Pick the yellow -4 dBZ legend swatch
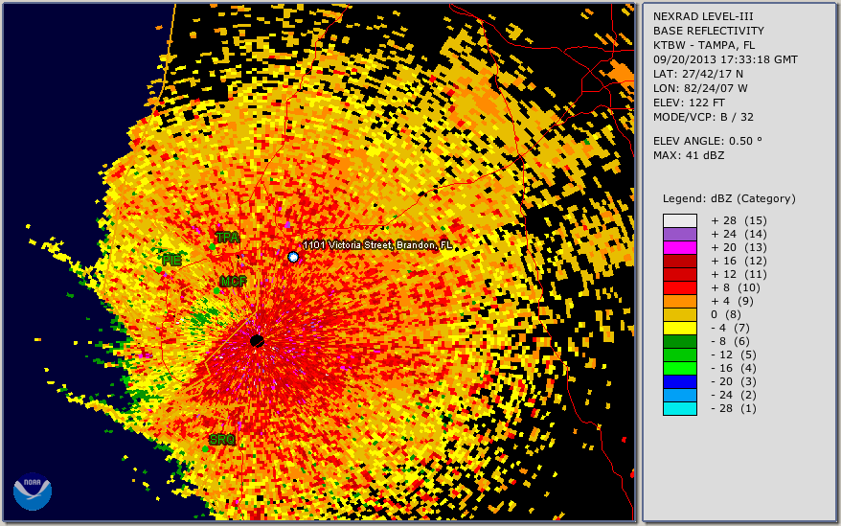This screenshot has height=526, width=841. pyautogui.click(x=679, y=328)
